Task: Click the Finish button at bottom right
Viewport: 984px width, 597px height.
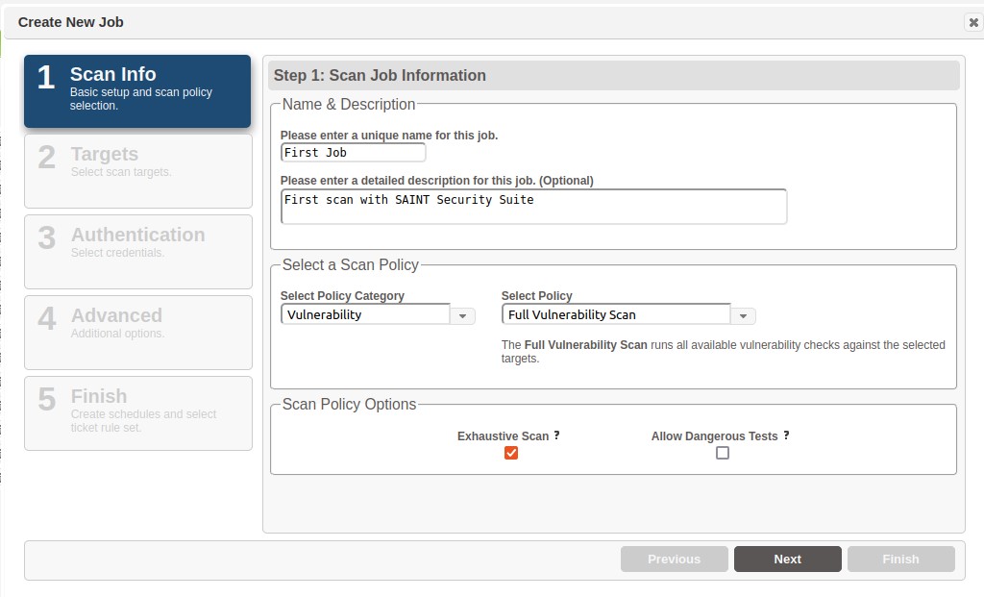Action: click(x=900, y=559)
